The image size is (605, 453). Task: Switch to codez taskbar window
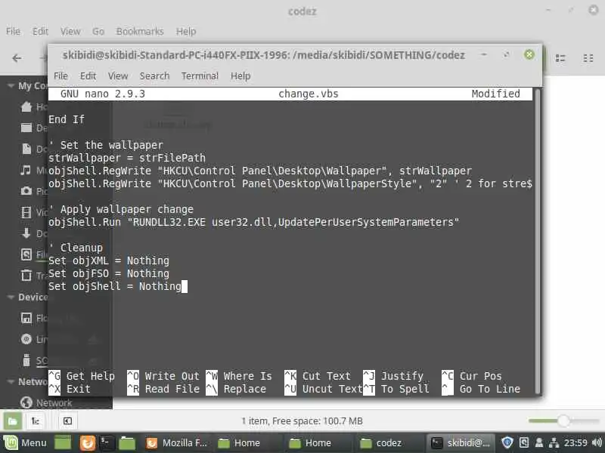389,443
